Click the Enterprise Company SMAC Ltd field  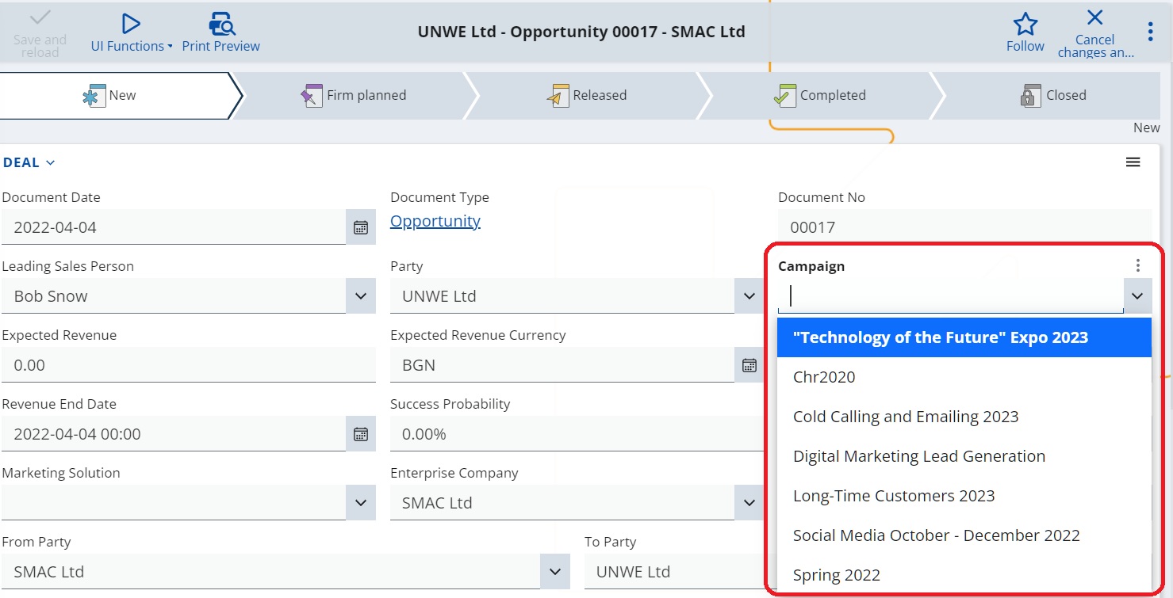click(x=562, y=503)
